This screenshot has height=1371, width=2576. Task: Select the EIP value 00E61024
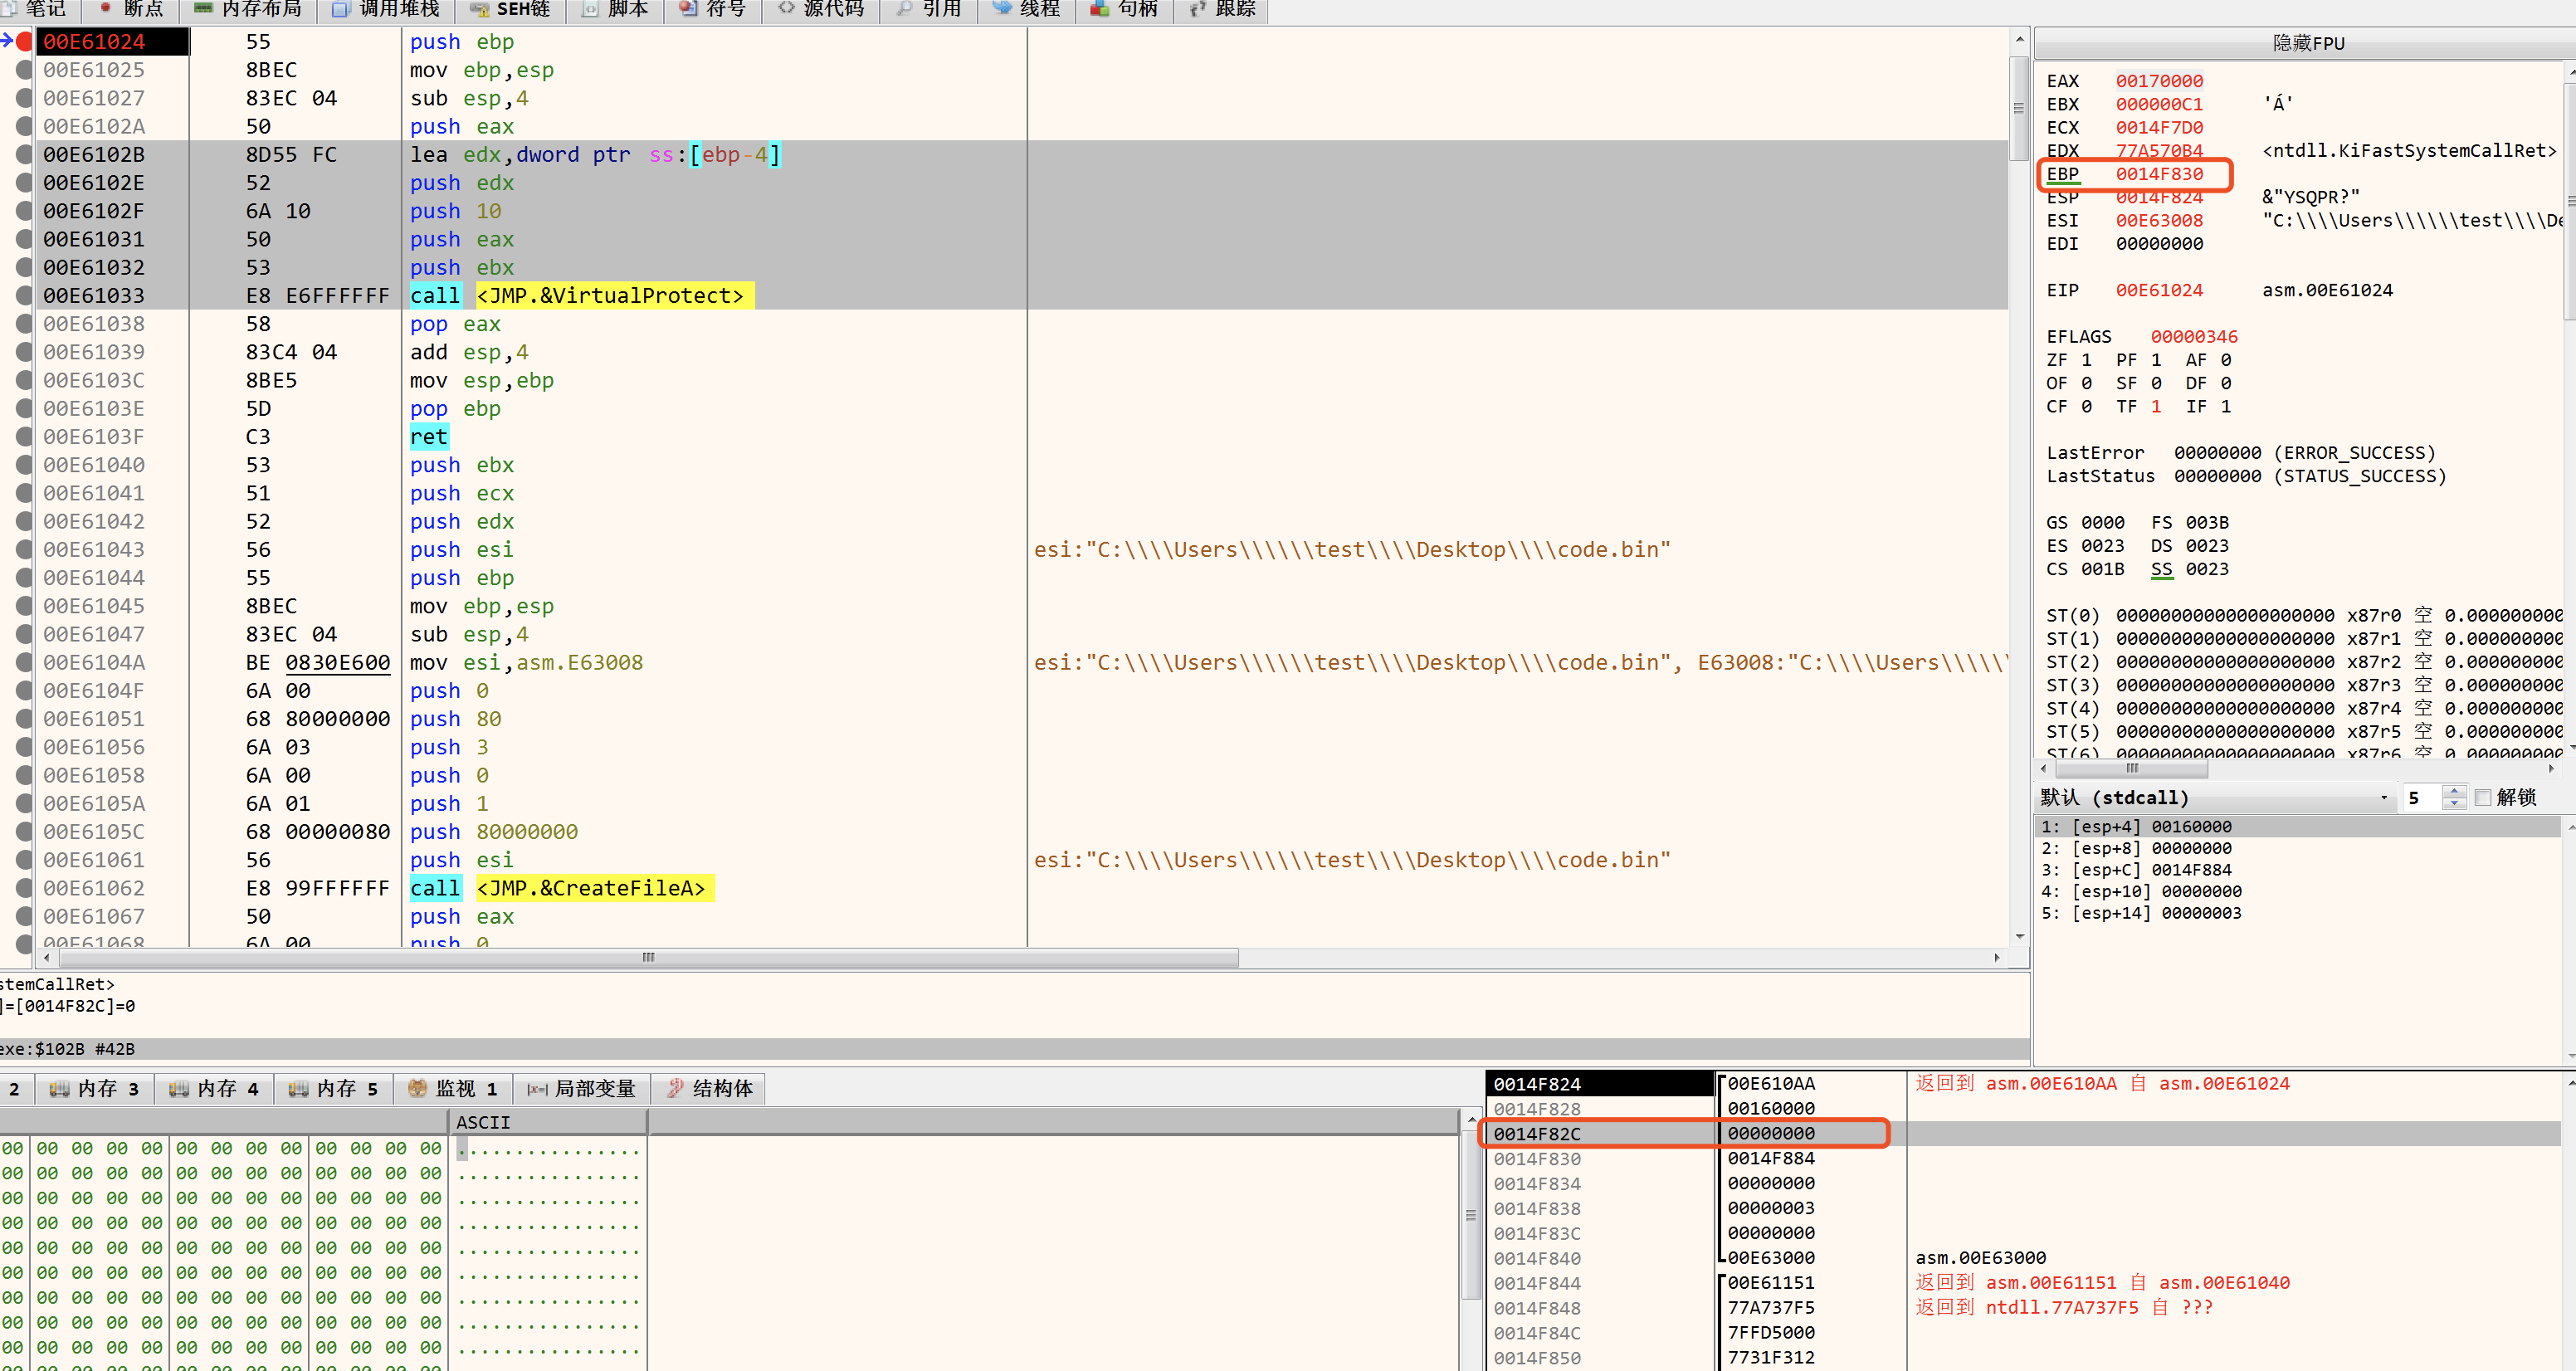tap(2159, 290)
